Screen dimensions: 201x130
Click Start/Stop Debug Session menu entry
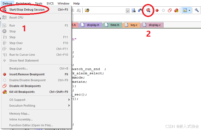[36, 10]
